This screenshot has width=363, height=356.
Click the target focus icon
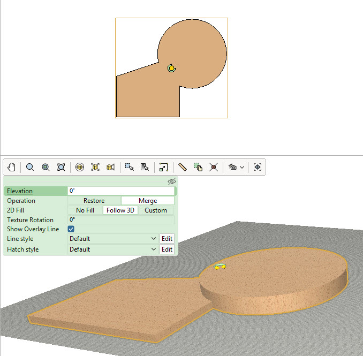(x=258, y=167)
